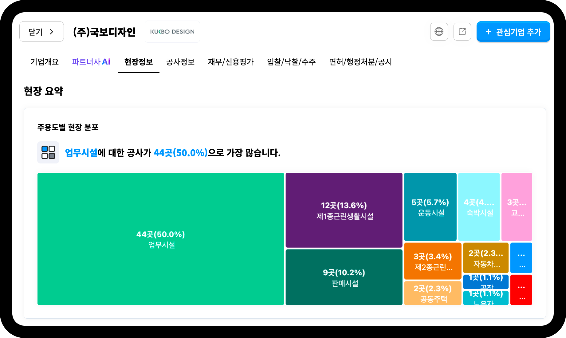Select the teal 운동시설 block
Image resolution: width=566 pixels, height=338 pixels.
click(x=430, y=207)
